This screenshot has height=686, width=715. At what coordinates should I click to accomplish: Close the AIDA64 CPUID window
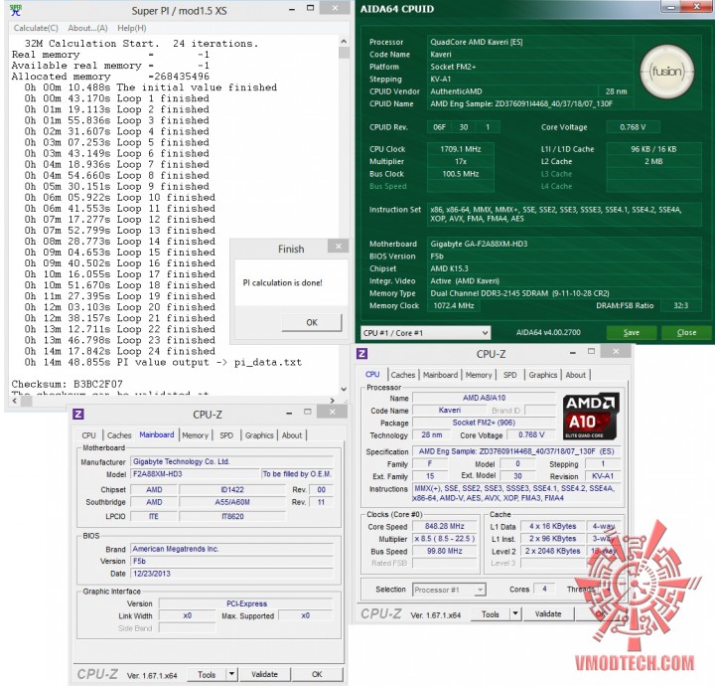(696, 6)
